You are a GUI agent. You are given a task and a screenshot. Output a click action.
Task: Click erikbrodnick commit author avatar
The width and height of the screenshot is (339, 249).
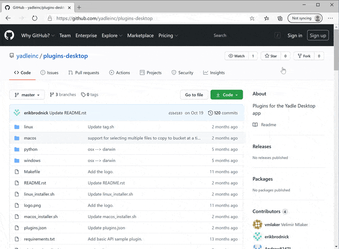[x=17, y=113]
